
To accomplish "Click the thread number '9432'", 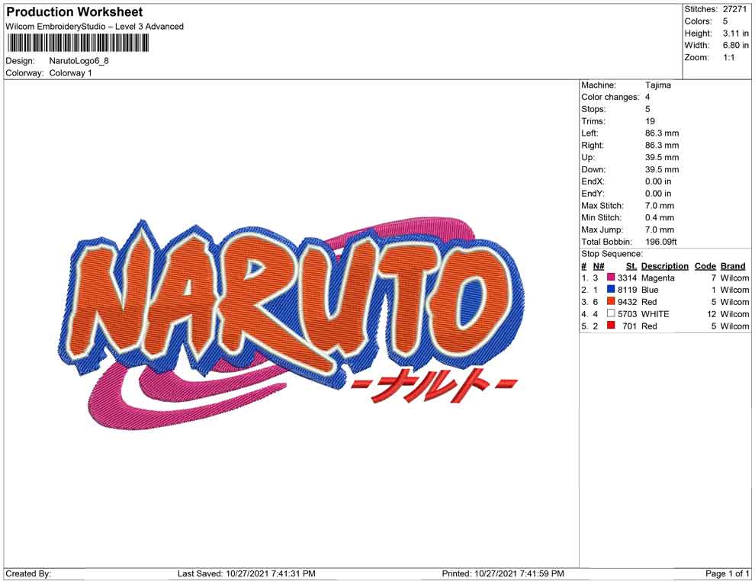I will pyautogui.click(x=628, y=302).
